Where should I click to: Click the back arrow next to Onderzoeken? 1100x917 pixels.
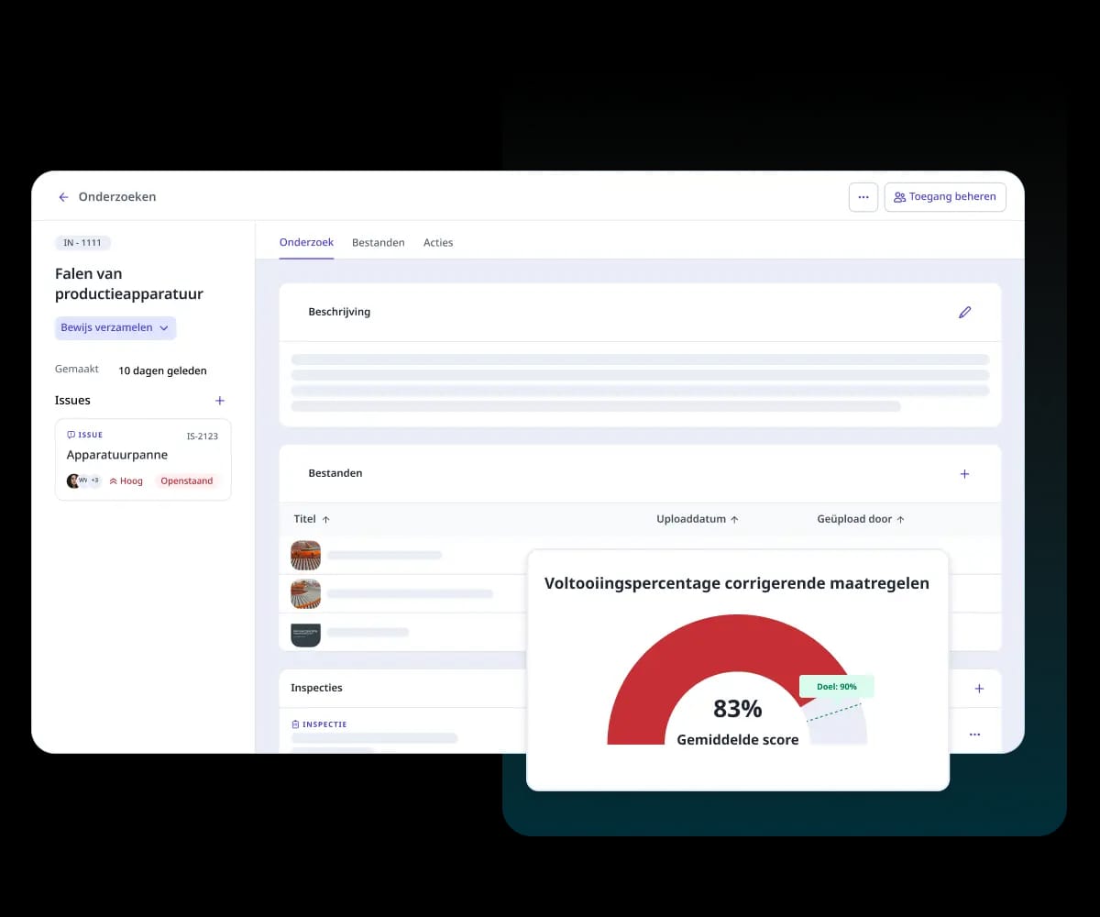pos(63,197)
